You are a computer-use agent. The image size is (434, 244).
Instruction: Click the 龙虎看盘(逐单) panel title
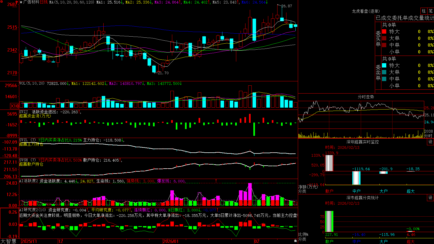tap(366, 11)
